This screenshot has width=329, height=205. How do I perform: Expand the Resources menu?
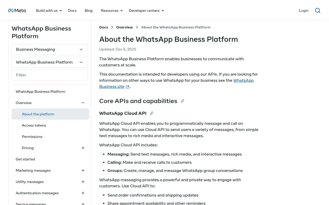click(112, 10)
